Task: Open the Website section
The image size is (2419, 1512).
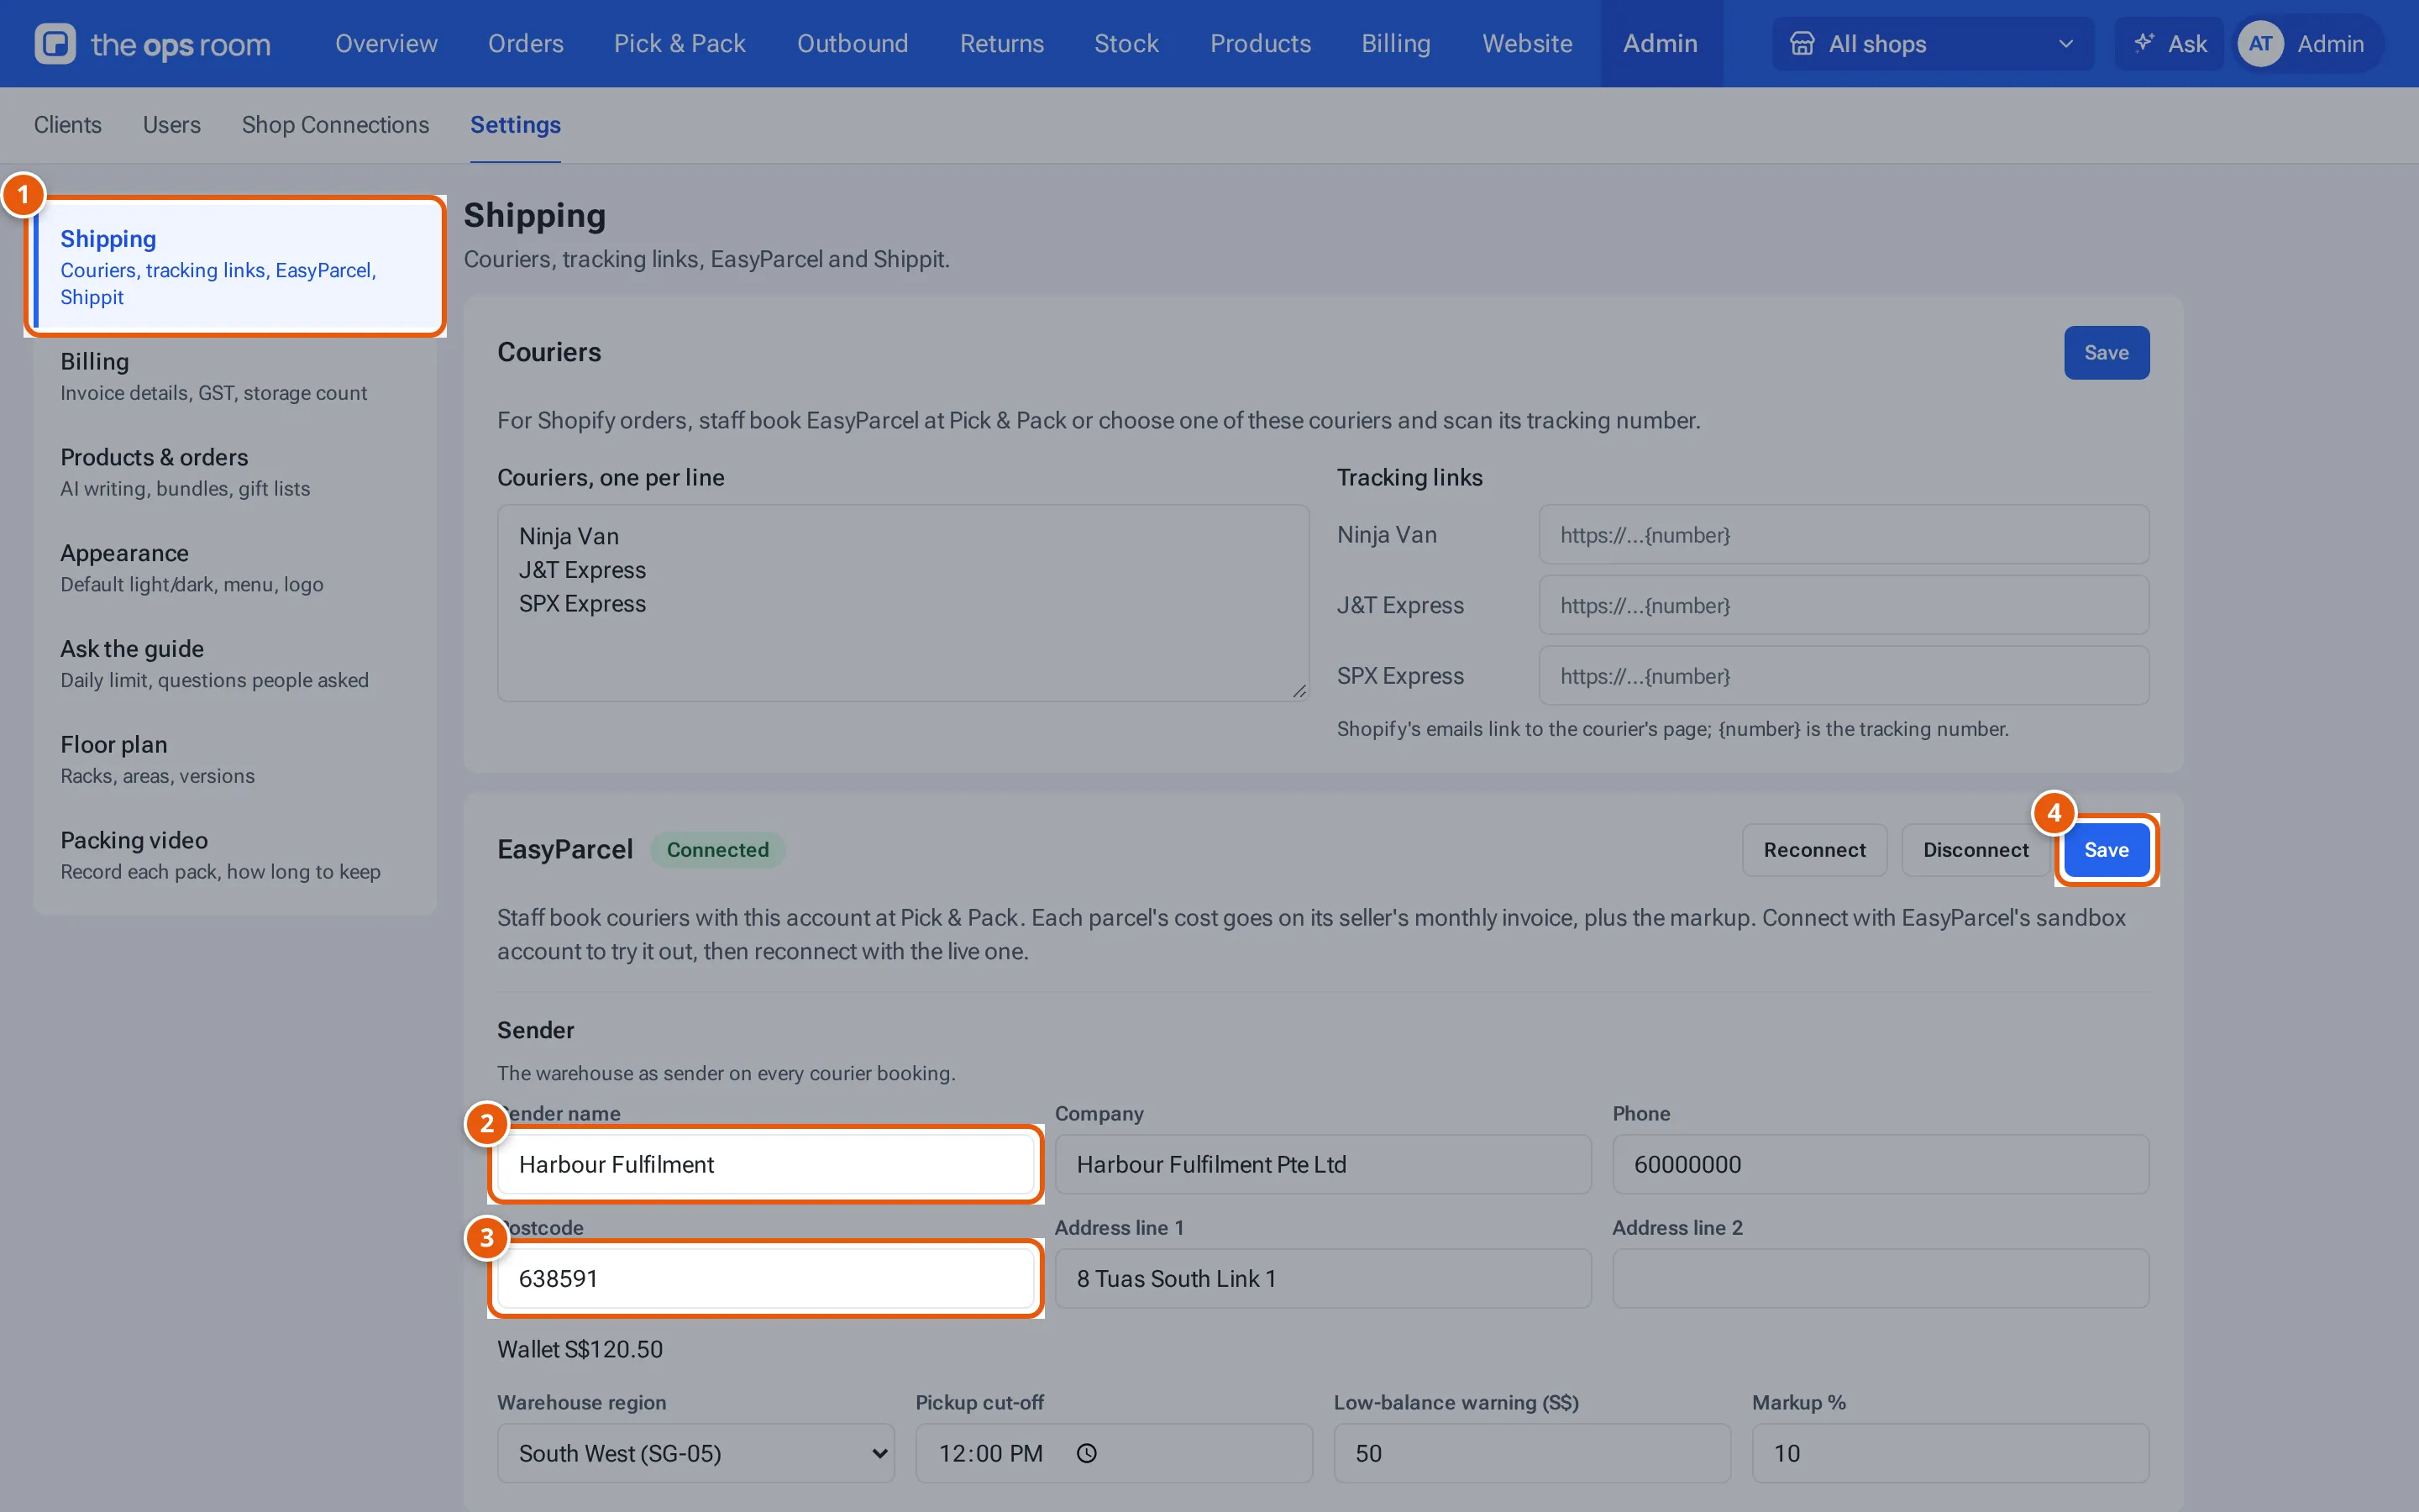Action: [x=1526, y=44]
